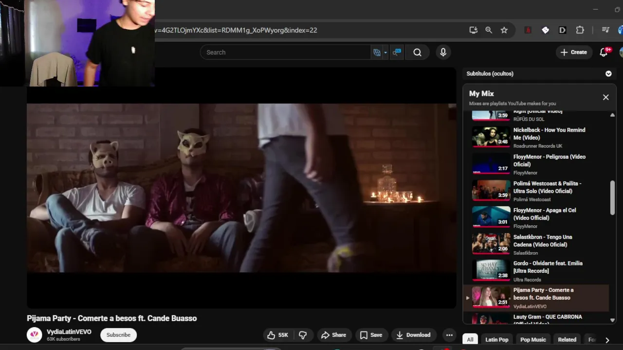
Task: Click the Pijama Party video title text
Action: point(112,318)
